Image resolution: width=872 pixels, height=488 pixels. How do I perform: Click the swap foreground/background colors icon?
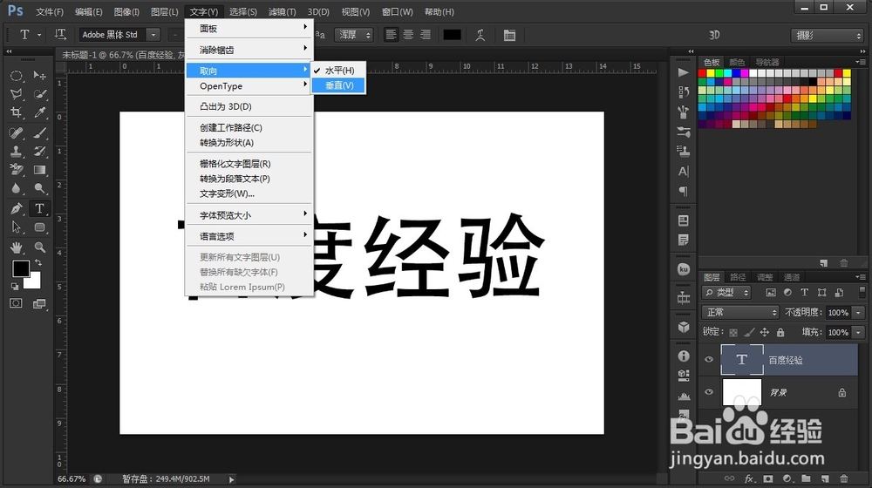pos(37,262)
